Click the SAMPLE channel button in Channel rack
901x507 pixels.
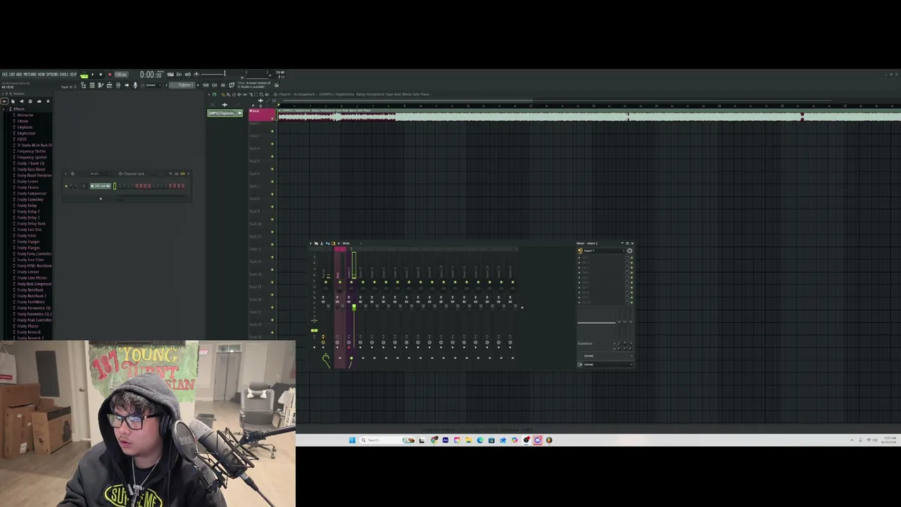[x=101, y=186]
